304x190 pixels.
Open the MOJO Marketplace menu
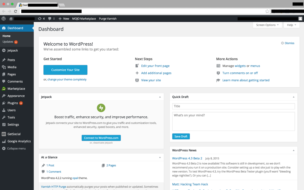[84, 18]
